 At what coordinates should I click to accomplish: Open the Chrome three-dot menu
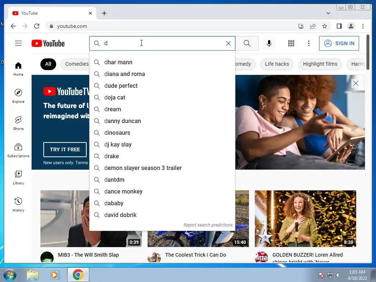point(363,26)
